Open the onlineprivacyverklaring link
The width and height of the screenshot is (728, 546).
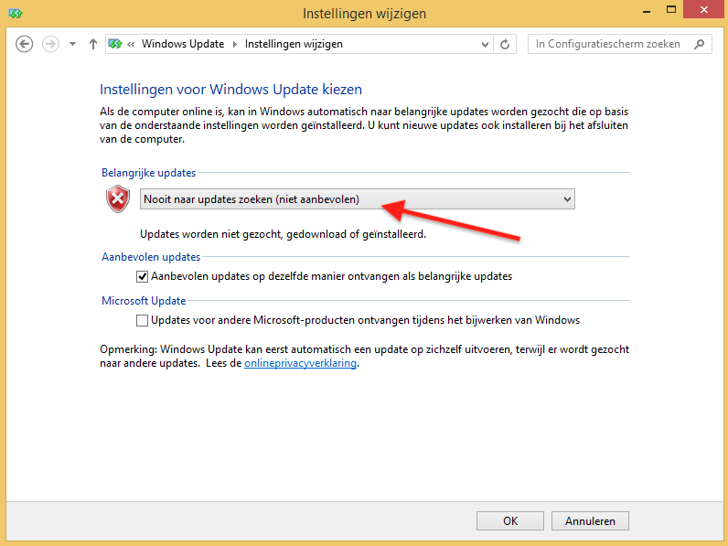click(300, 363)
